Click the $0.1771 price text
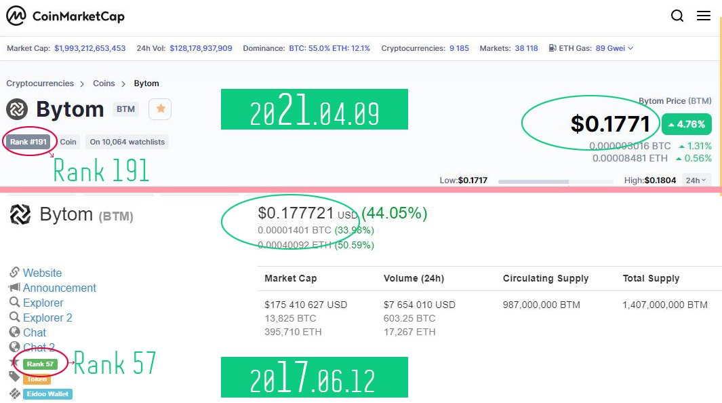 click(610, 124)
